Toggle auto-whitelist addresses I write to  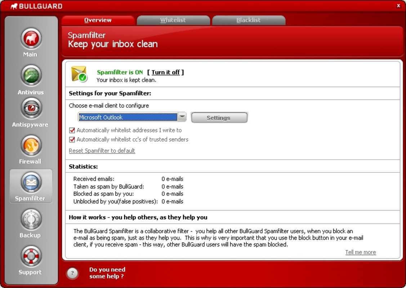click(x=72, y=130)
